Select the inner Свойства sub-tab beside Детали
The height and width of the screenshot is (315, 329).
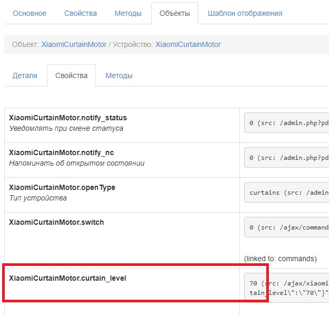pyautogui.click(x=71, y=75)
